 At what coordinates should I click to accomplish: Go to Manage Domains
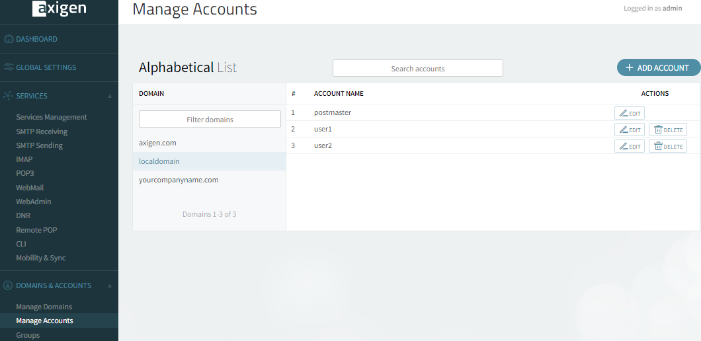44,307
